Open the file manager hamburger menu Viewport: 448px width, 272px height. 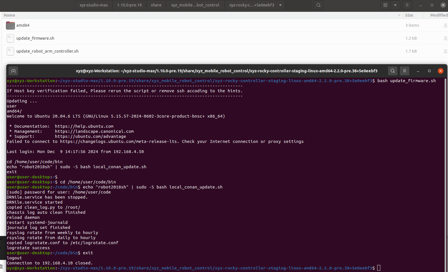(407, 5)
